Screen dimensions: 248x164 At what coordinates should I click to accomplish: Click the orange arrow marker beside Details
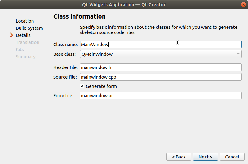(x=12, y=35)
